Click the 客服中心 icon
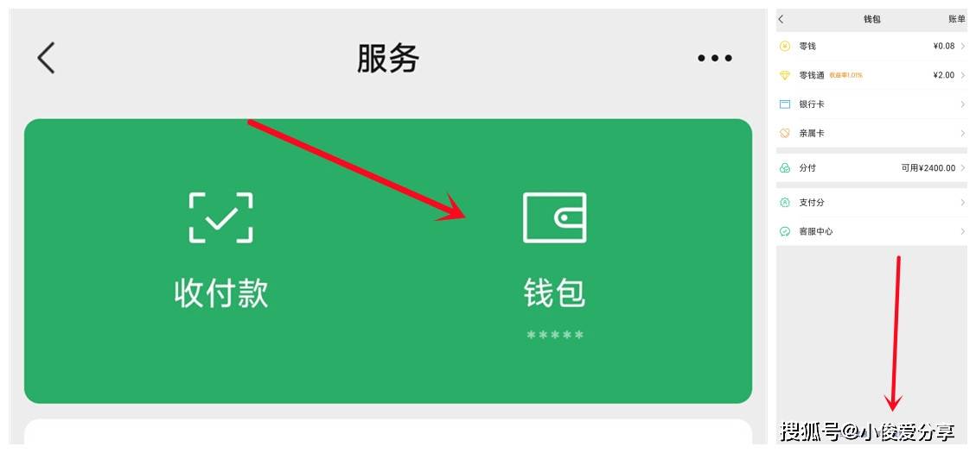976x453 pixels. click(x=785, y=231)
